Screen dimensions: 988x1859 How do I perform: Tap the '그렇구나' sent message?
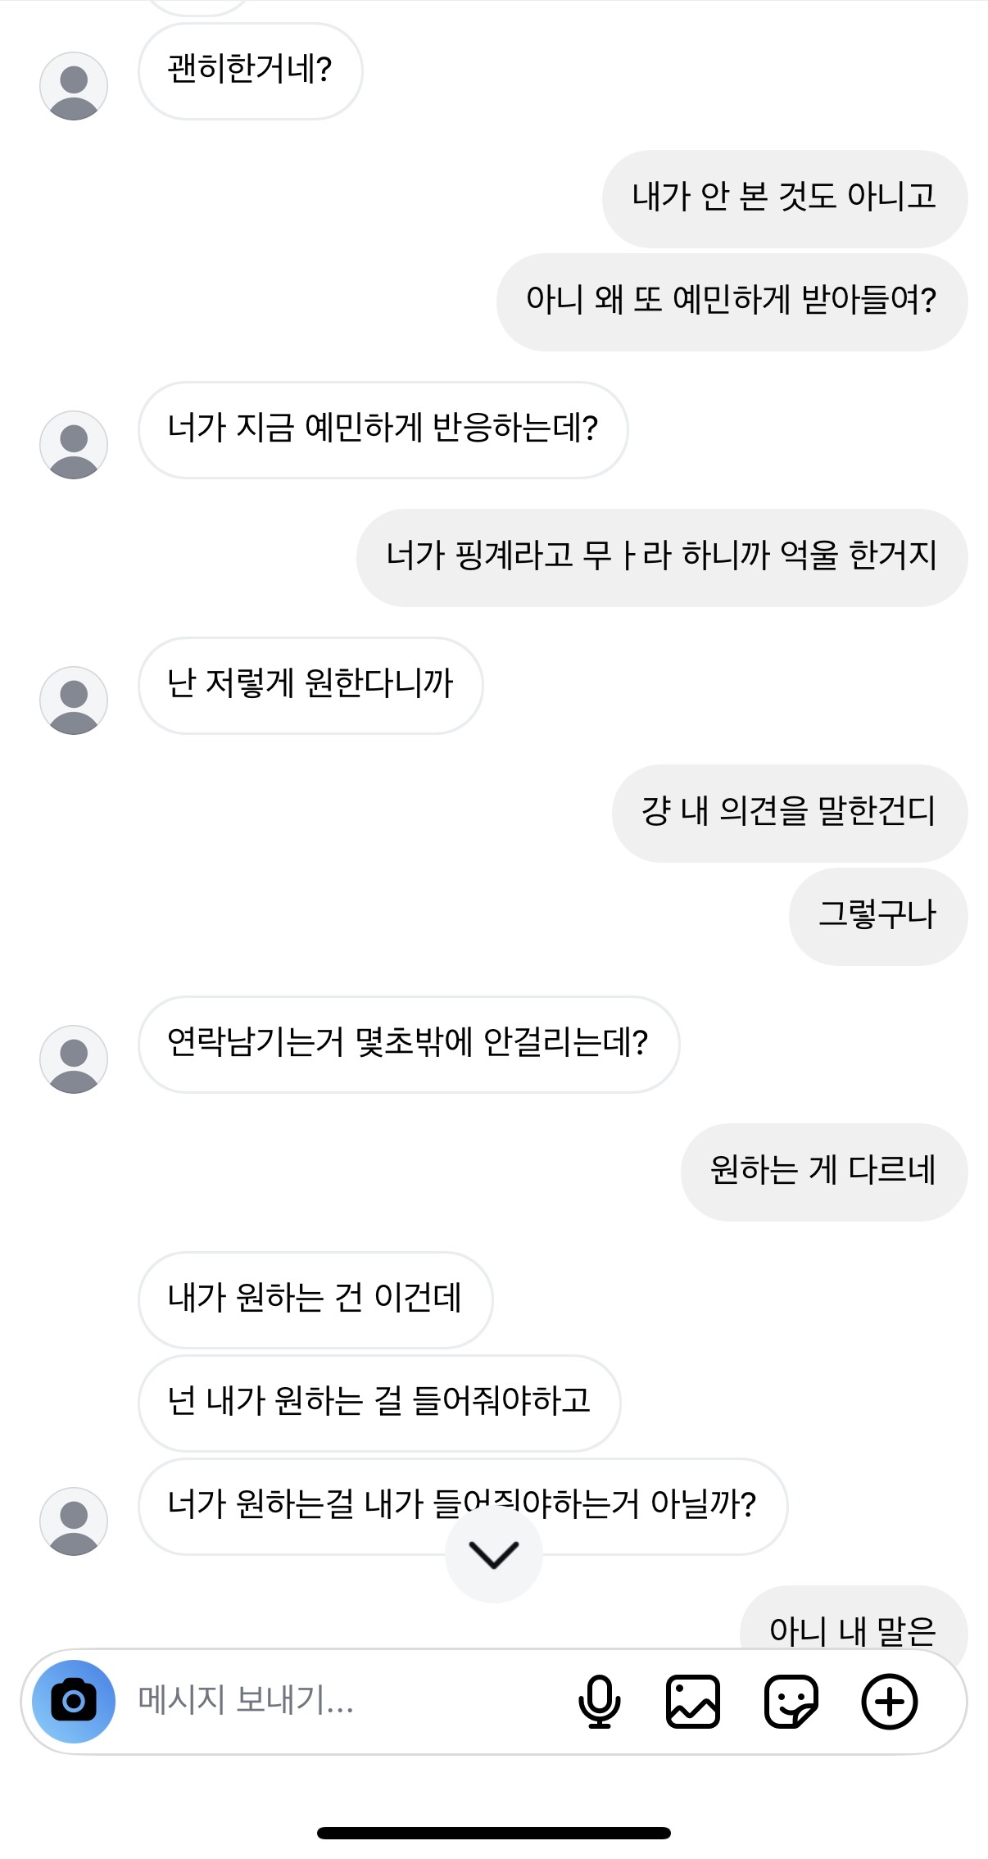click(877, 916)
